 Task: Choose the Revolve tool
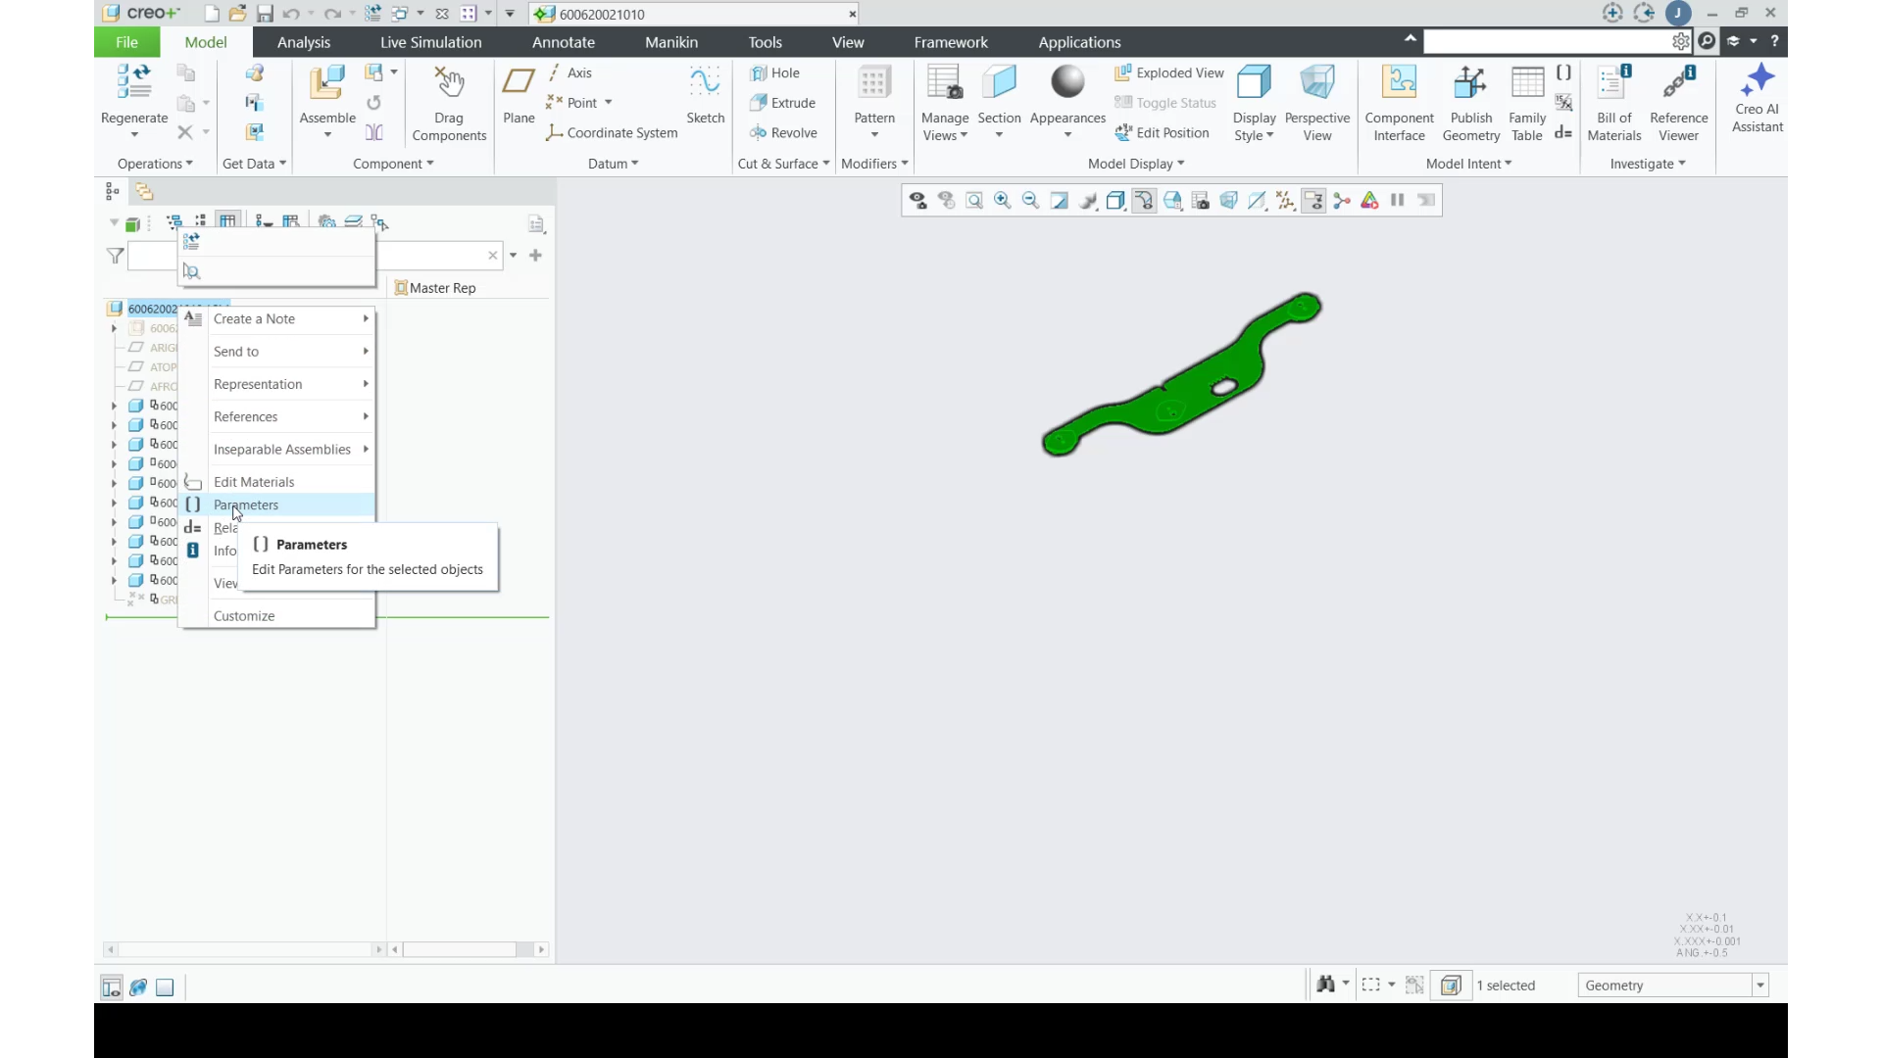(782, 133)
